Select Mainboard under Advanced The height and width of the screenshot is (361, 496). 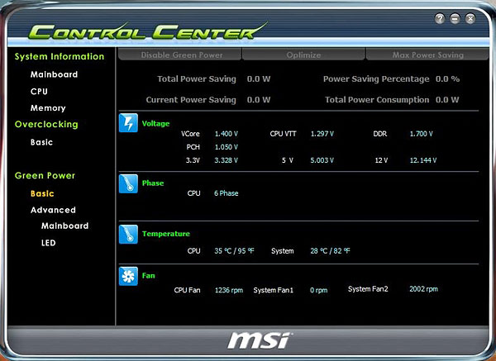point(64,226)
